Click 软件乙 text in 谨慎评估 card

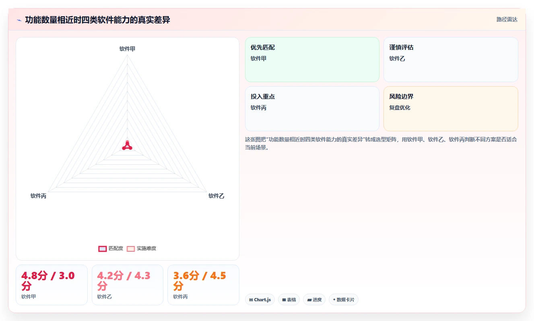tap(397, 58)
